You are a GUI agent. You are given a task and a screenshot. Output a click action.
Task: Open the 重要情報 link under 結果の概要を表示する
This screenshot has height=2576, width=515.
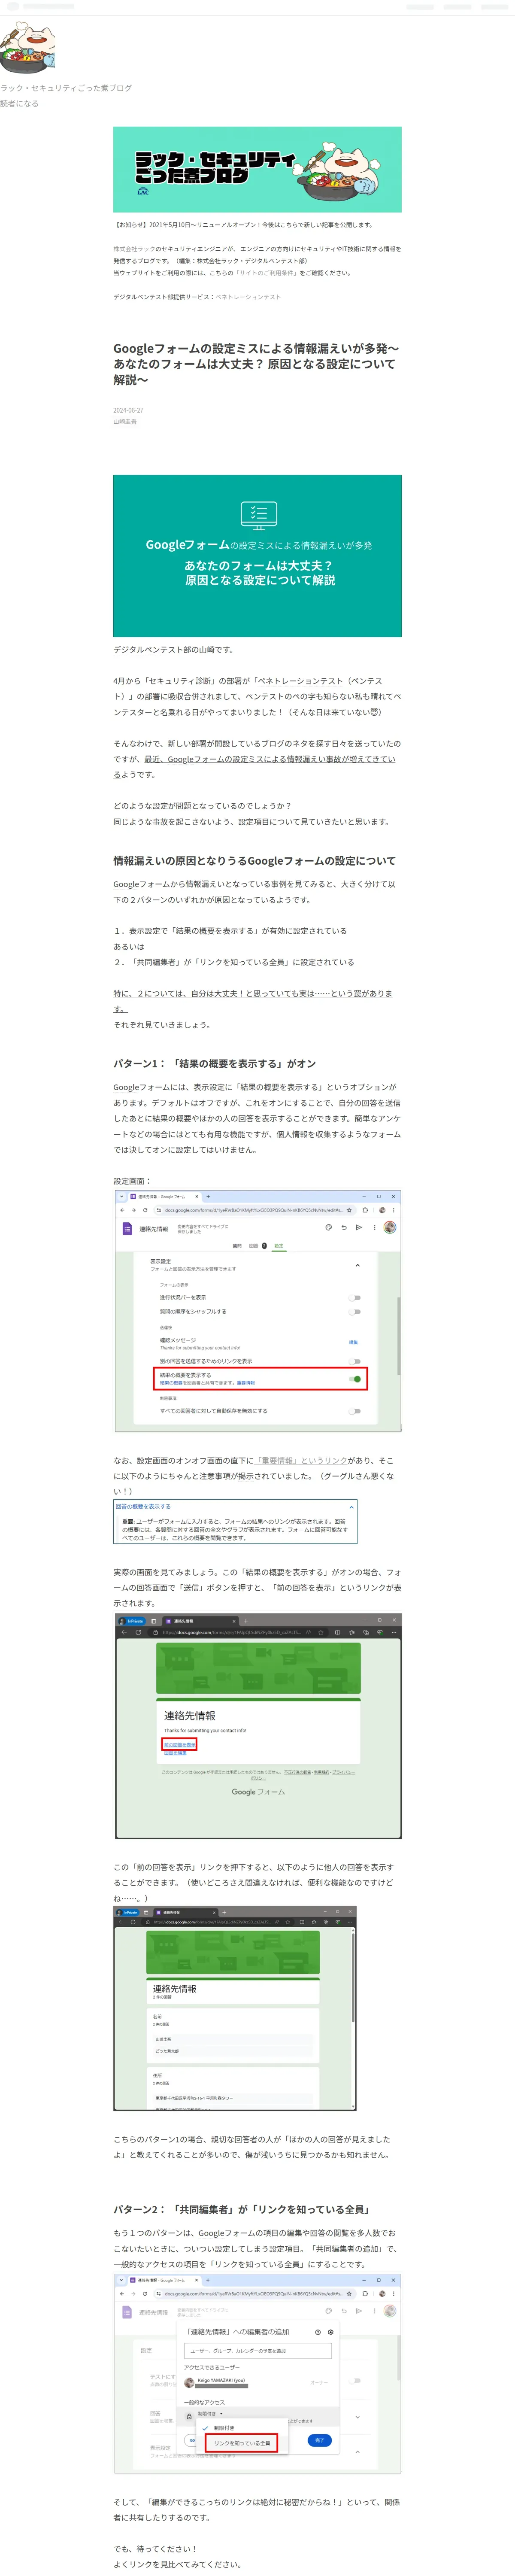(246, 1383)
